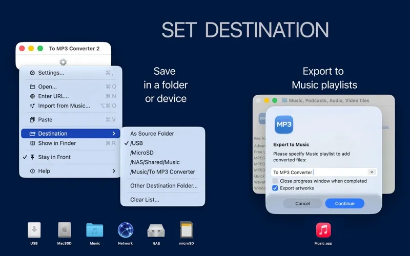Click the Continue button
This screenshot has height=256, width=410.
344,203
